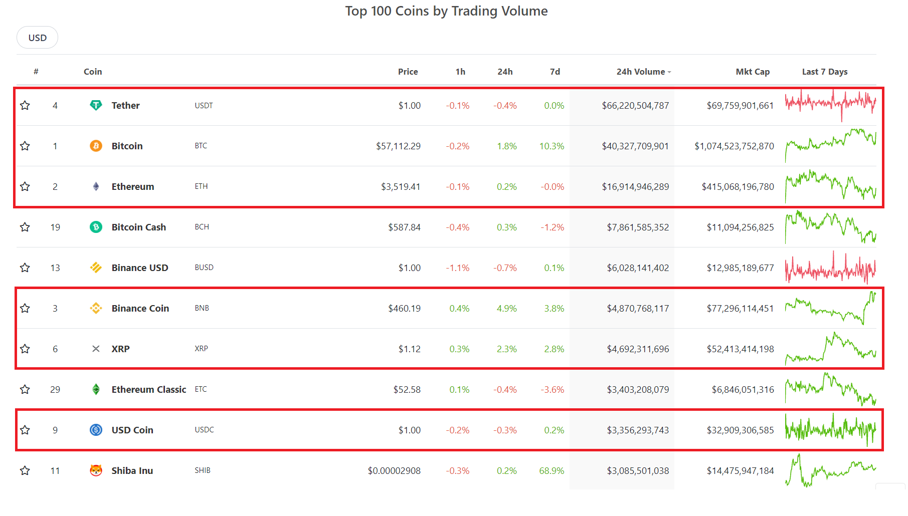Image resolution: width=908 pixels, height=516 pixels.
Task: Favorite the Bitcoin row star
Action: (25, 146)
